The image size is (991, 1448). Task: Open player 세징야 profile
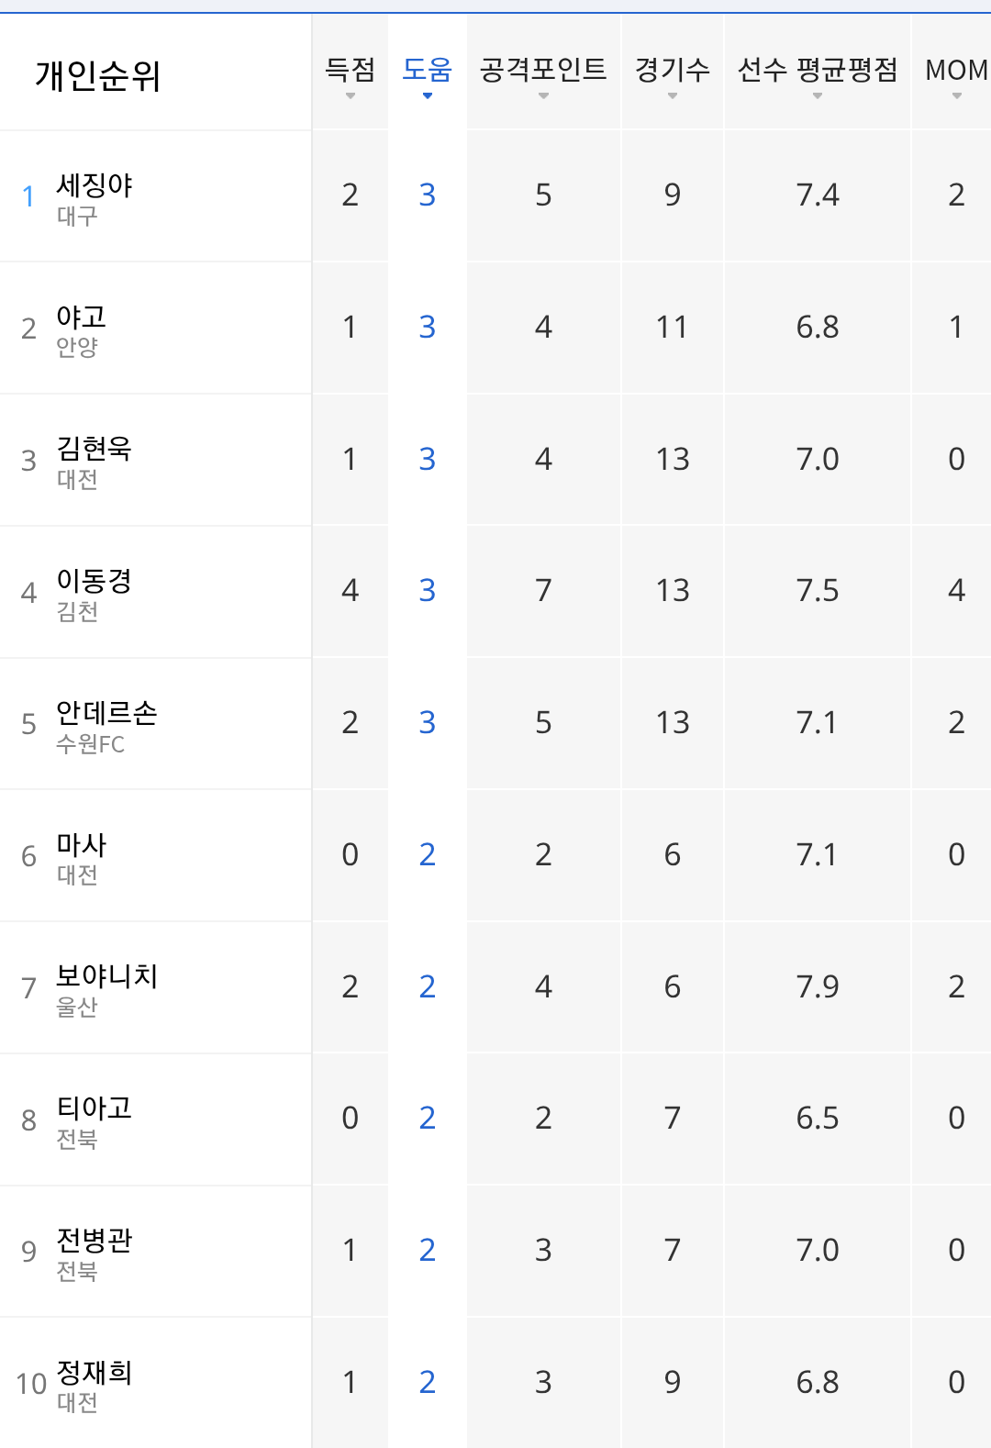pyautogui.click(x=95, y=185)
